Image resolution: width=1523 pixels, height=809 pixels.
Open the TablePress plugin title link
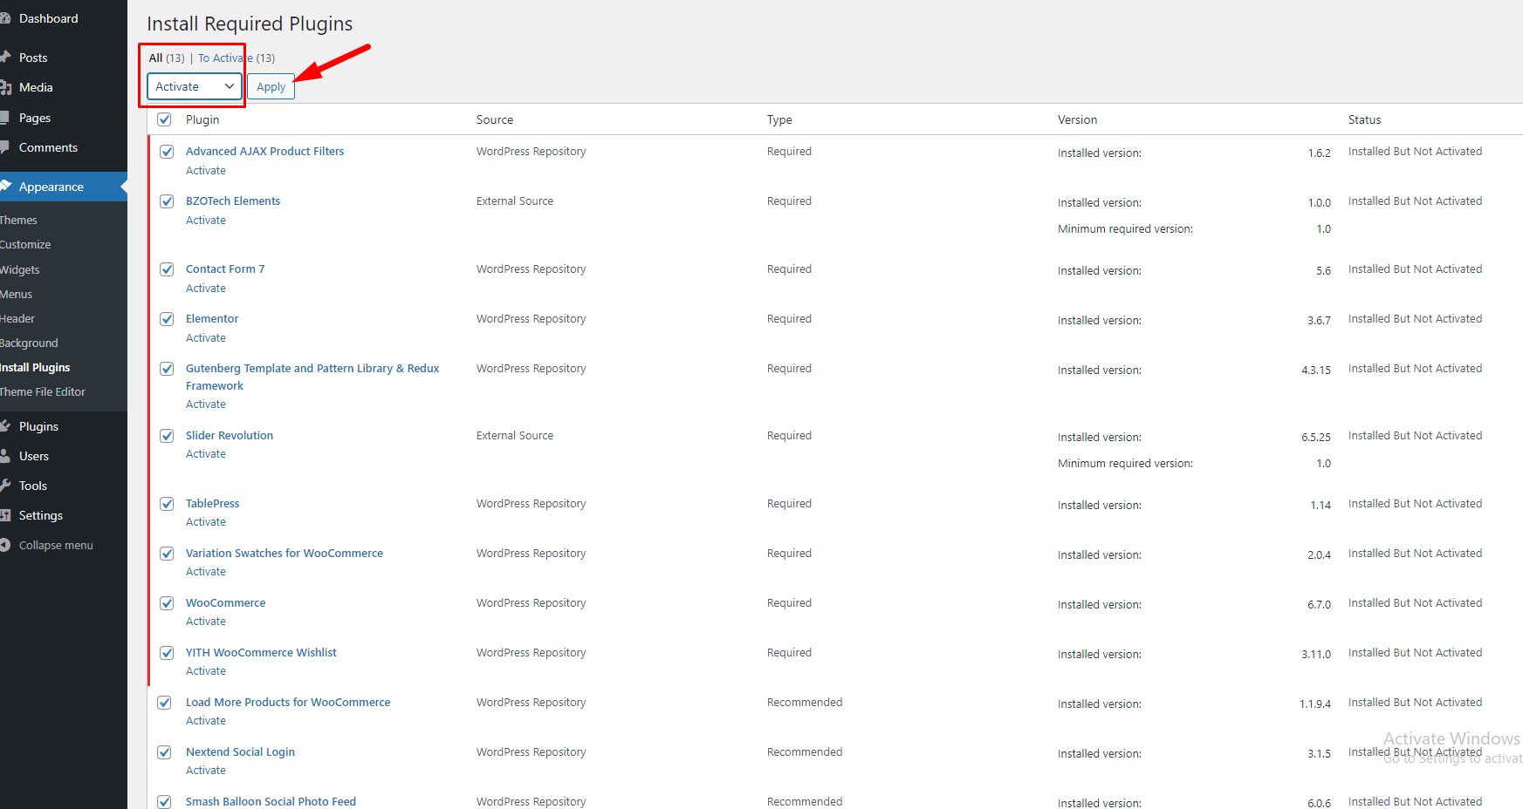tap(212, 504)
